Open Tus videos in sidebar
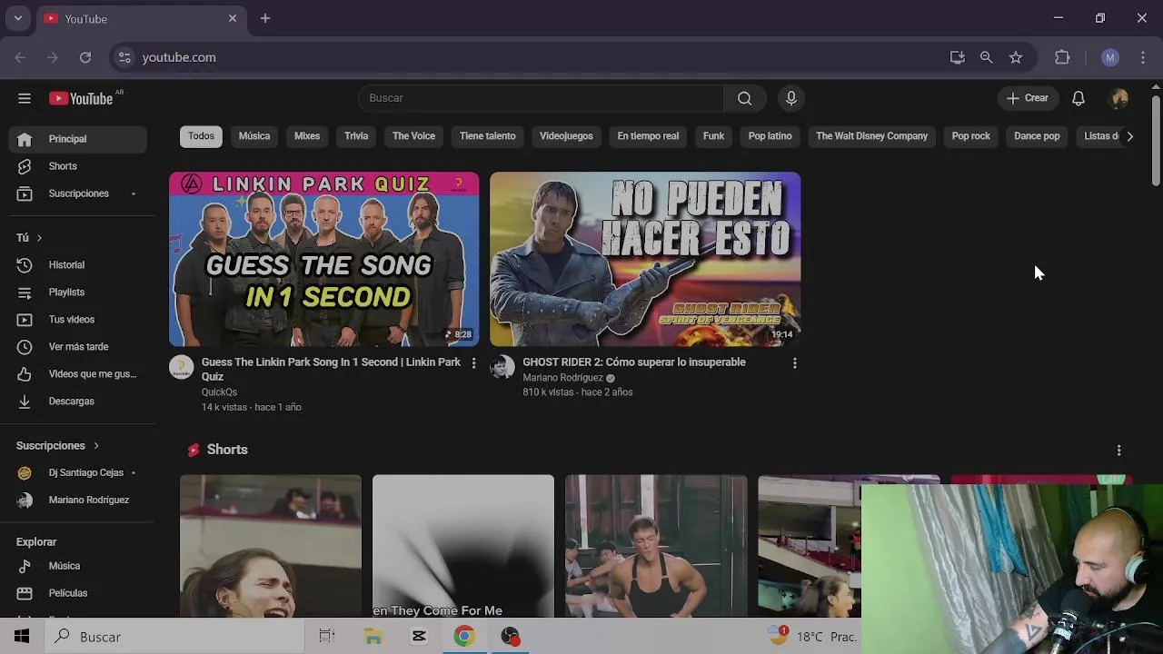Image resolution: width=1163 pixels, height=654 pixels. click(x=77, y=320)
